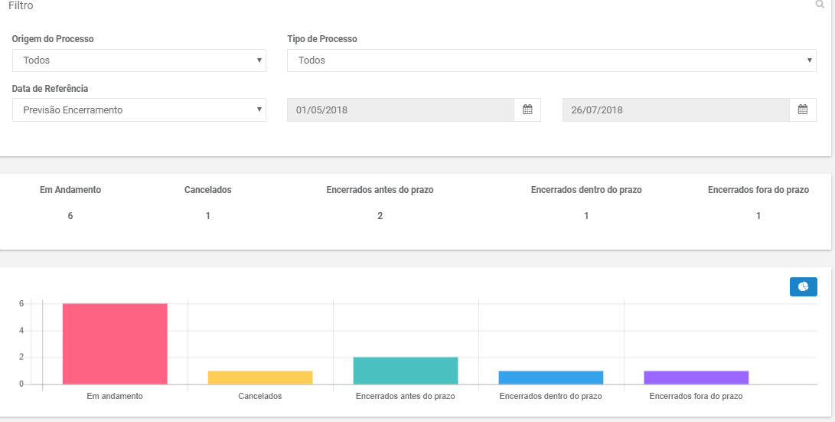This screenshot has height=422, width=835.
Task: Select Encerrados antes do prazo summary heading
Action: tap(380, 190)
